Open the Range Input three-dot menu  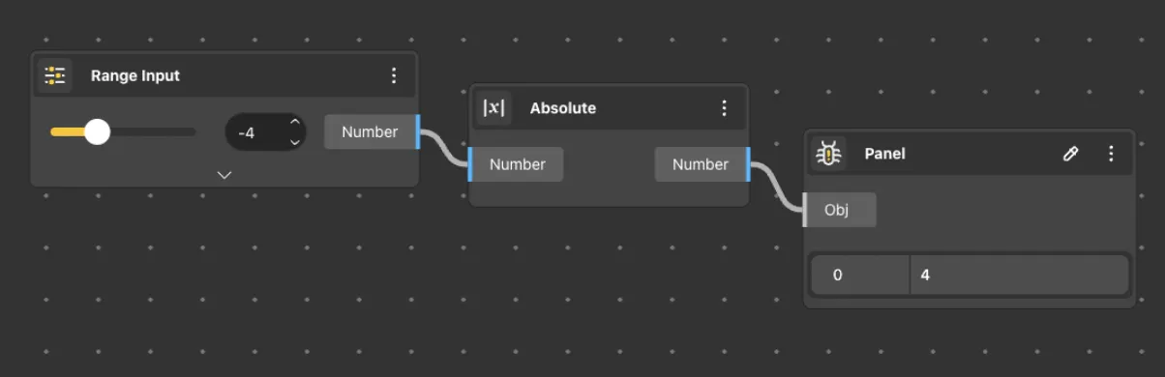tap(393, 75)
